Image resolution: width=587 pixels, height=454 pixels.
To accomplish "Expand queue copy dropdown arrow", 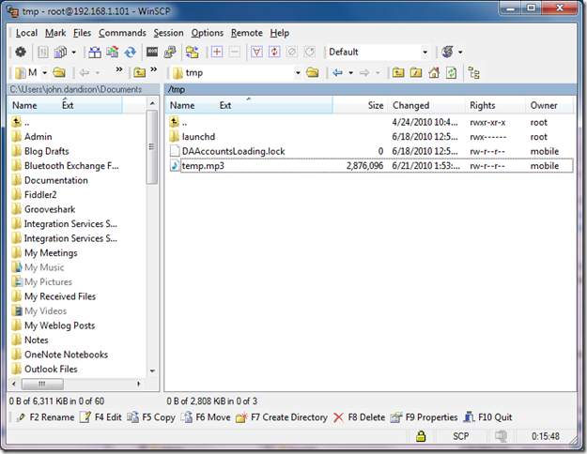I will [74, 52].
